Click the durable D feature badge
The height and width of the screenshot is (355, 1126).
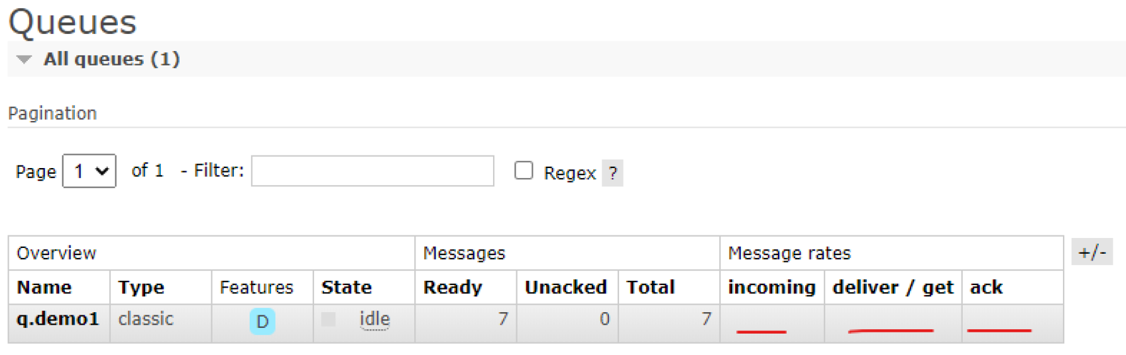coord(262,322)
